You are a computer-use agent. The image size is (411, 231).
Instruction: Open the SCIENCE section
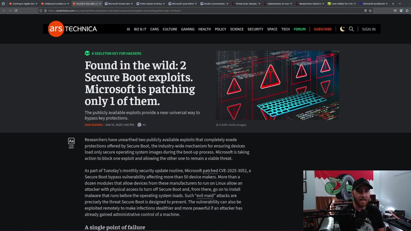(x=237, y=29)
